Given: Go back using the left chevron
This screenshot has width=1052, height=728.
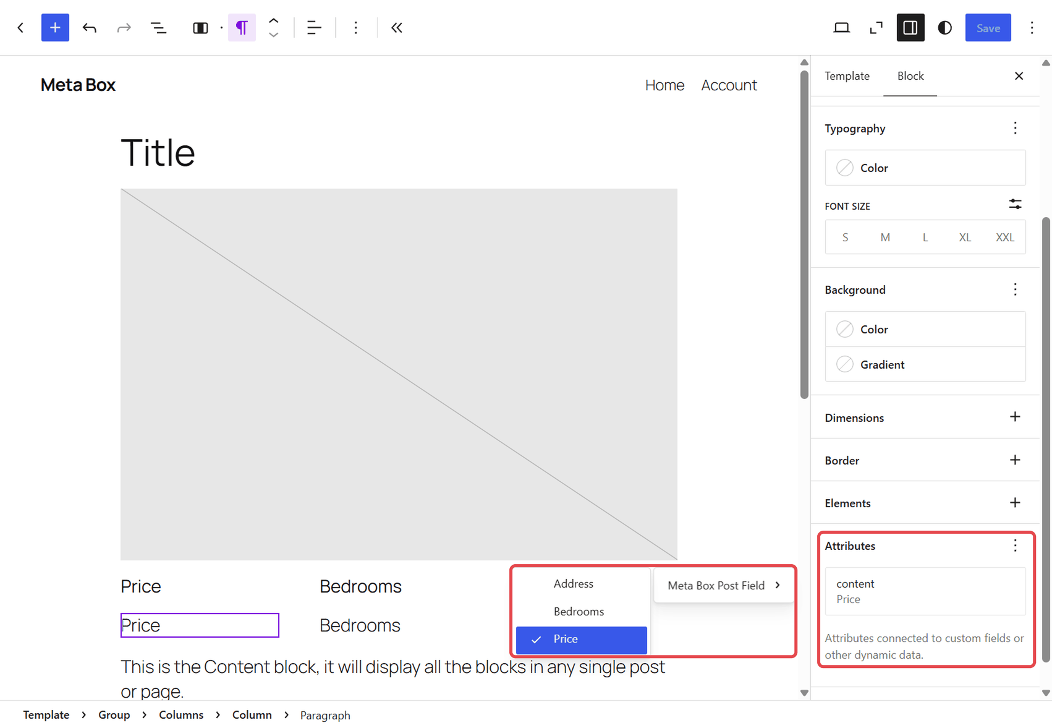Looking at the screenshot, I should 21,28.
